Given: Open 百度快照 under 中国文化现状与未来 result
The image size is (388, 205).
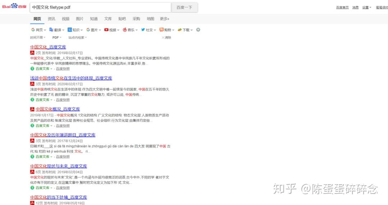Looking at the screenshot, I should click(x=63, y=188).
